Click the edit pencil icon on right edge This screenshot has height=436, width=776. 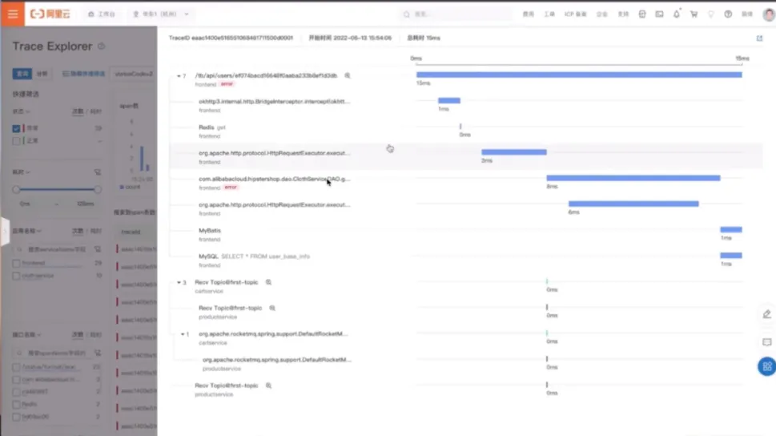coord(766,314)
